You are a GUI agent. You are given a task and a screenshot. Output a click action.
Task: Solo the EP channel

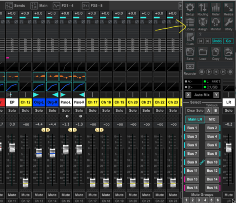pyautogui.click(x=12, y=111)
